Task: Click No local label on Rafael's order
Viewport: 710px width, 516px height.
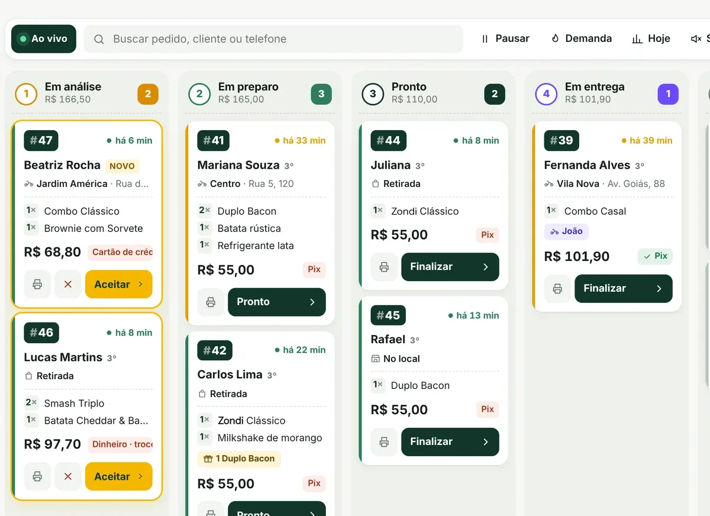Action: [395, 359]
